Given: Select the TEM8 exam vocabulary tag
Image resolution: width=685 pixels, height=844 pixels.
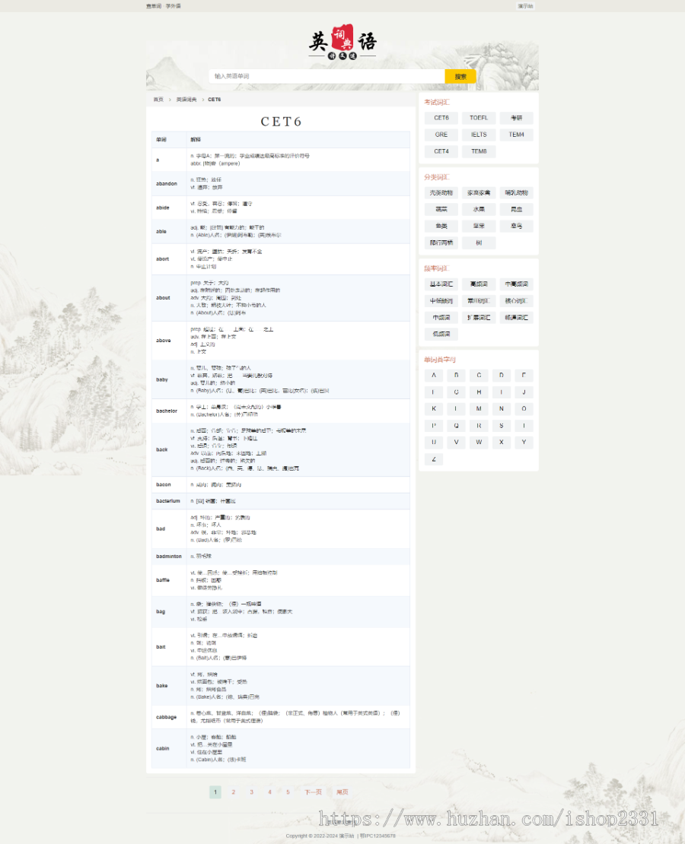Looking at the screenshot, I should tap(479, 151).
